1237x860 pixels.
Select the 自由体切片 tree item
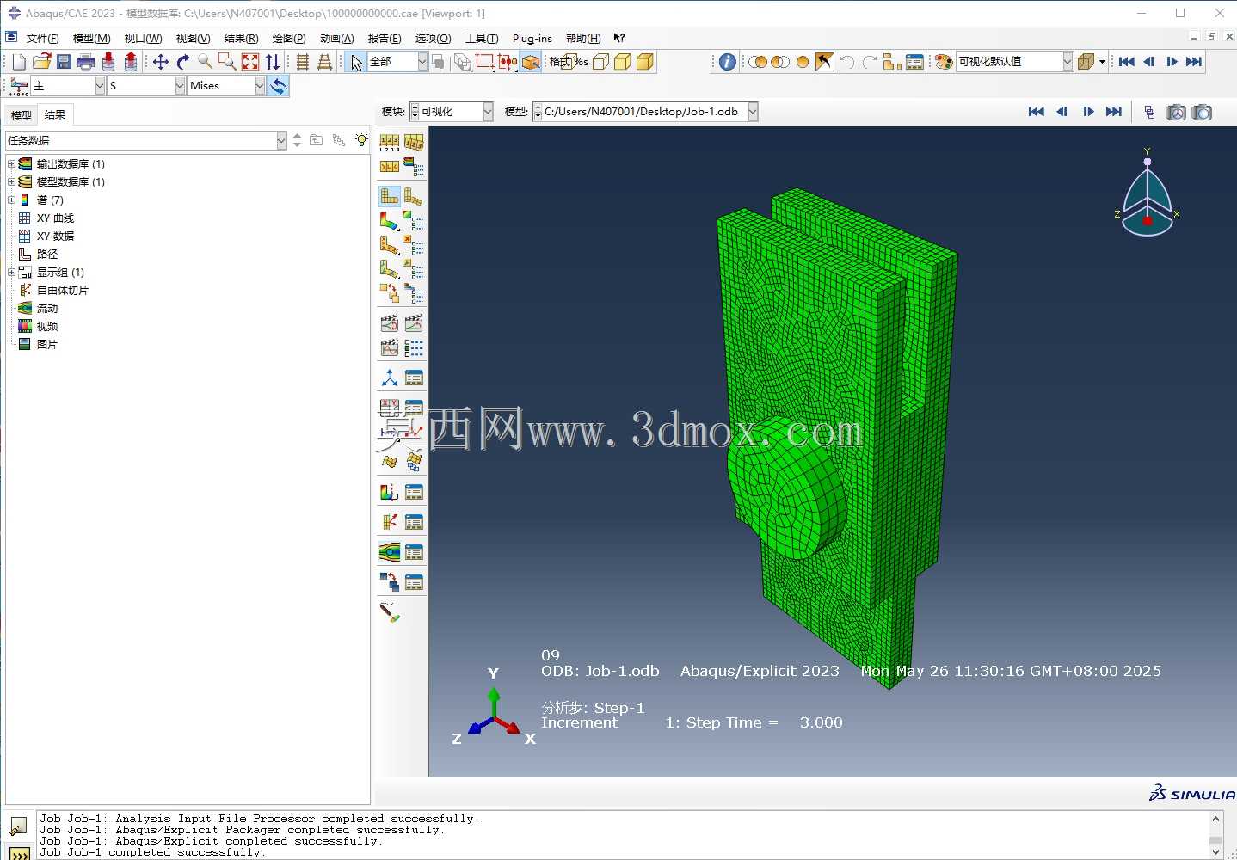point(62,290)
